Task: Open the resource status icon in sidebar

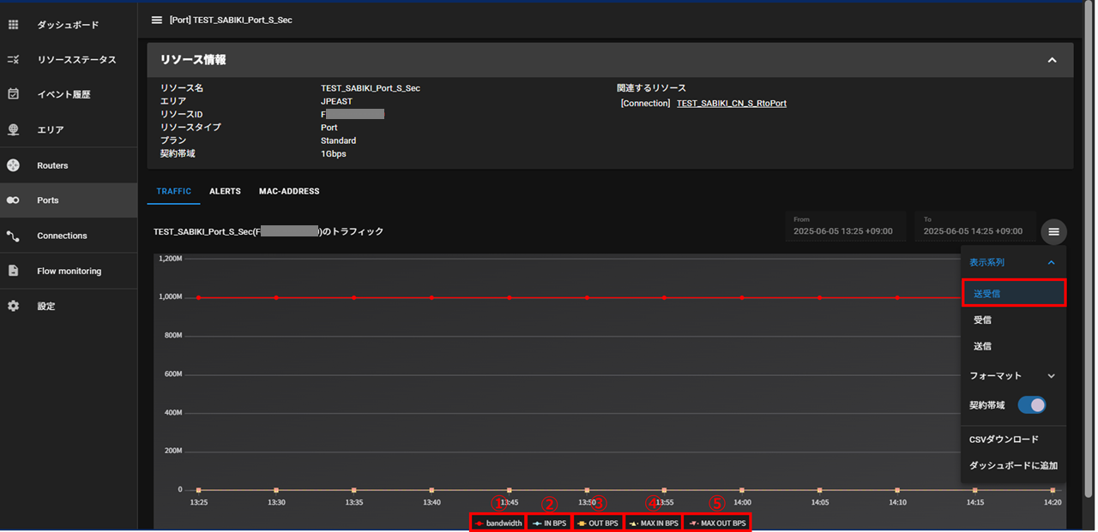Action: coord(13,60)
